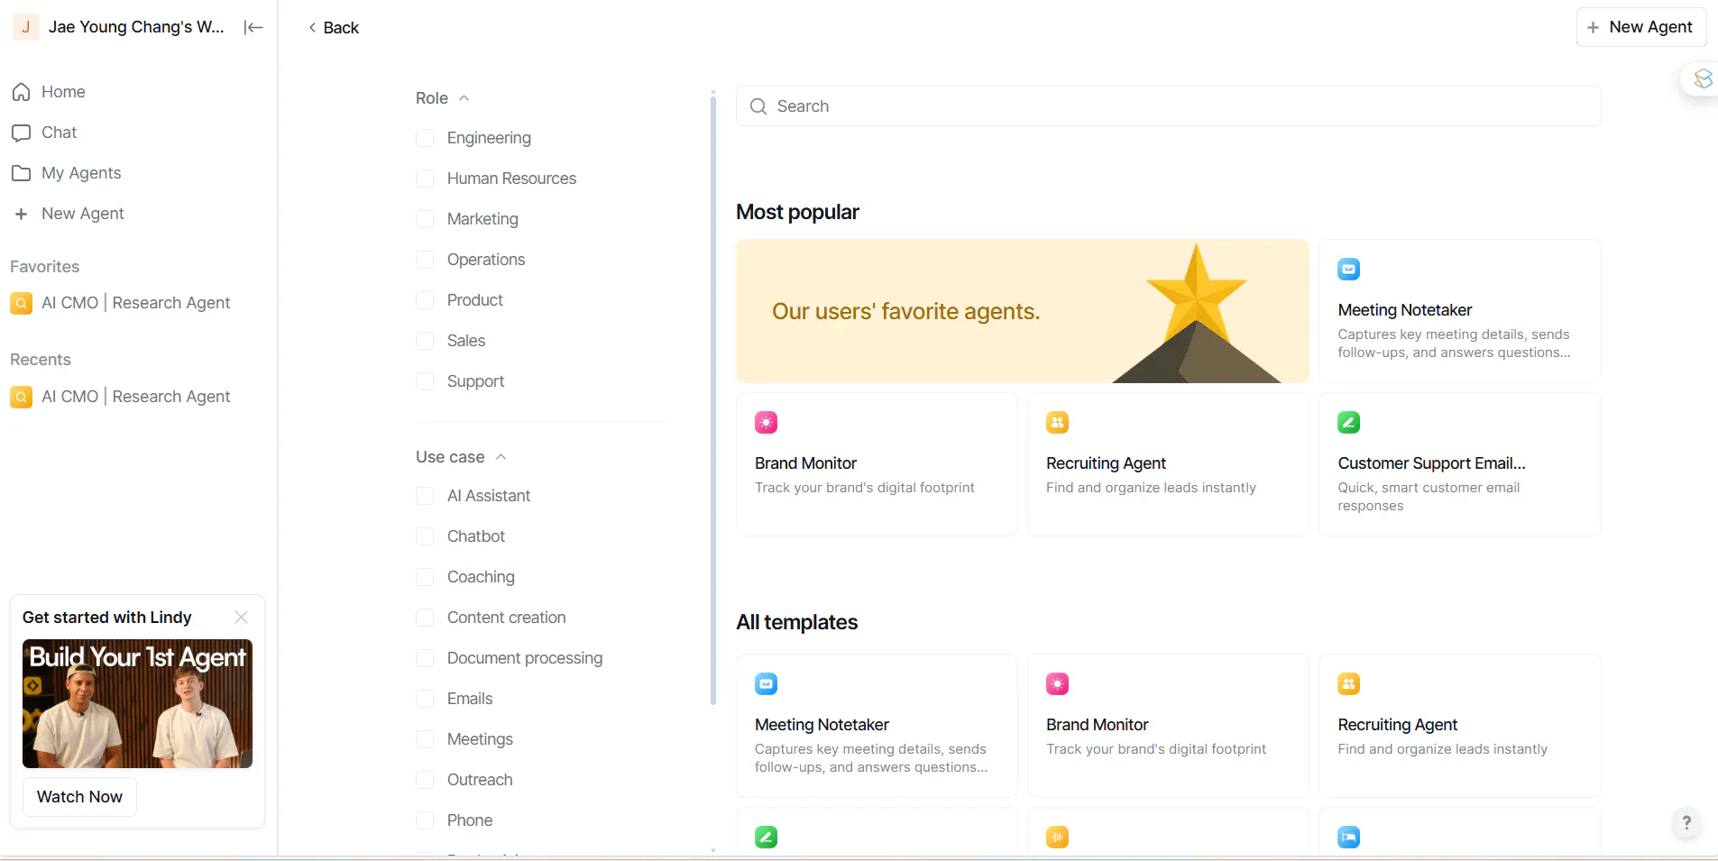Click the back chevron icon
1718x861 pixels.
click(x=312, y=28)
